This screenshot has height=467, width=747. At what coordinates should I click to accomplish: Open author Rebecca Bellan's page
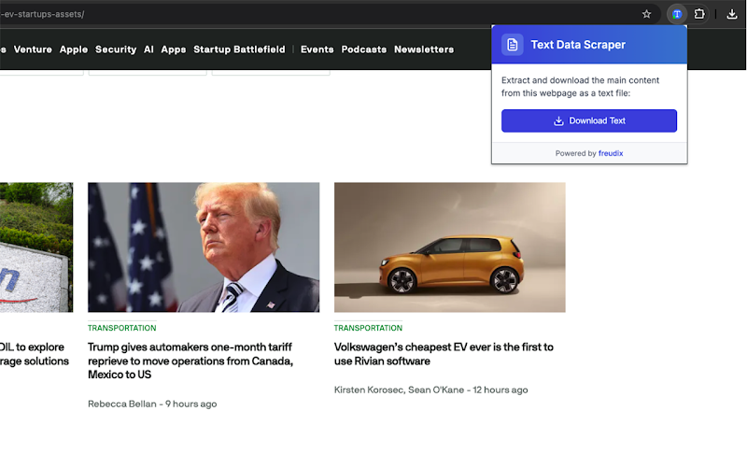pyautogui.click(x=122, y=404)
